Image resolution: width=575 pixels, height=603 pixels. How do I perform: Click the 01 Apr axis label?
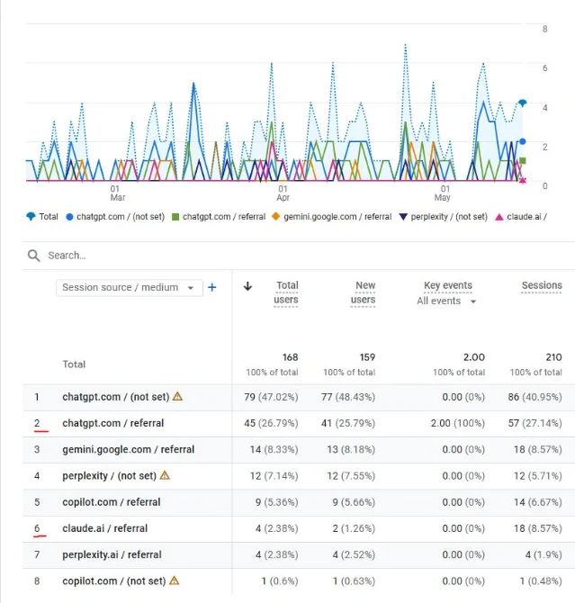pos(283,193)
